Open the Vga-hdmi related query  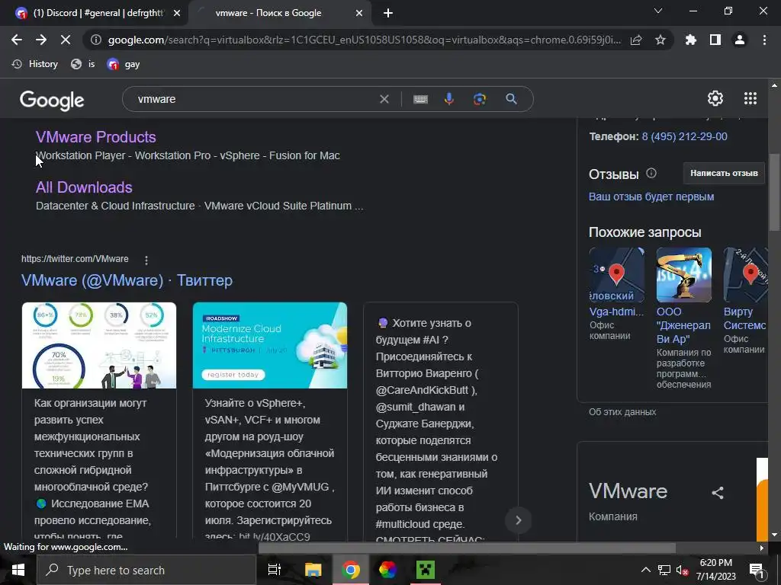point(616,293)
